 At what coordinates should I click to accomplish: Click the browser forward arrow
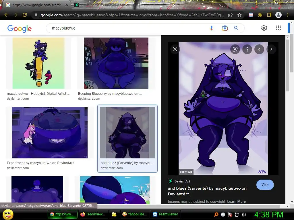[x=16, y=15]
